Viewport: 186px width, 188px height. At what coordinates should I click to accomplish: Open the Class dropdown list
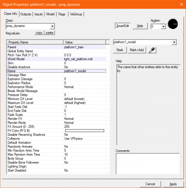53,26
